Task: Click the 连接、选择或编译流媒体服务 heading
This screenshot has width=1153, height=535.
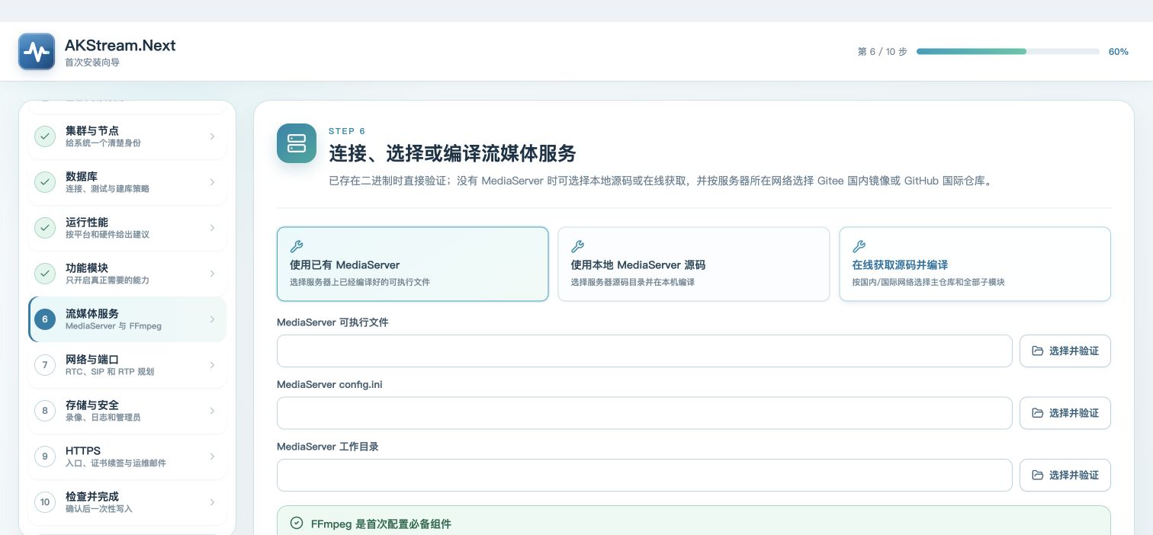Action: pyautogui.click(x=452, y=153)
